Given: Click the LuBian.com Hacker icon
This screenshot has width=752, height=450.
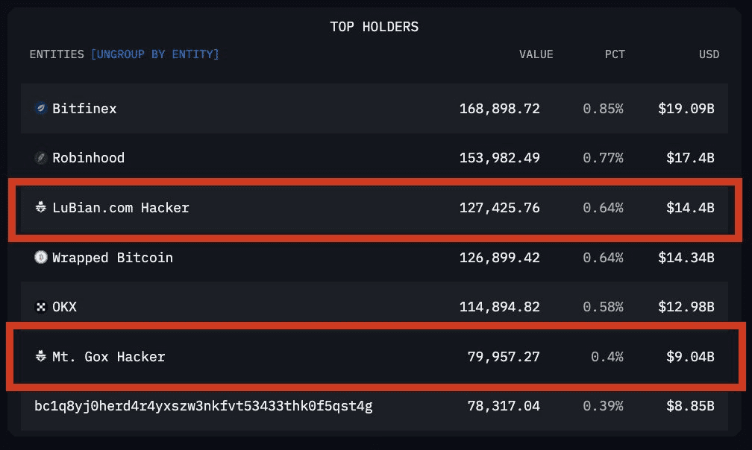Looking at the screenshot, I should pyautogui.click(x=41, y=208).
